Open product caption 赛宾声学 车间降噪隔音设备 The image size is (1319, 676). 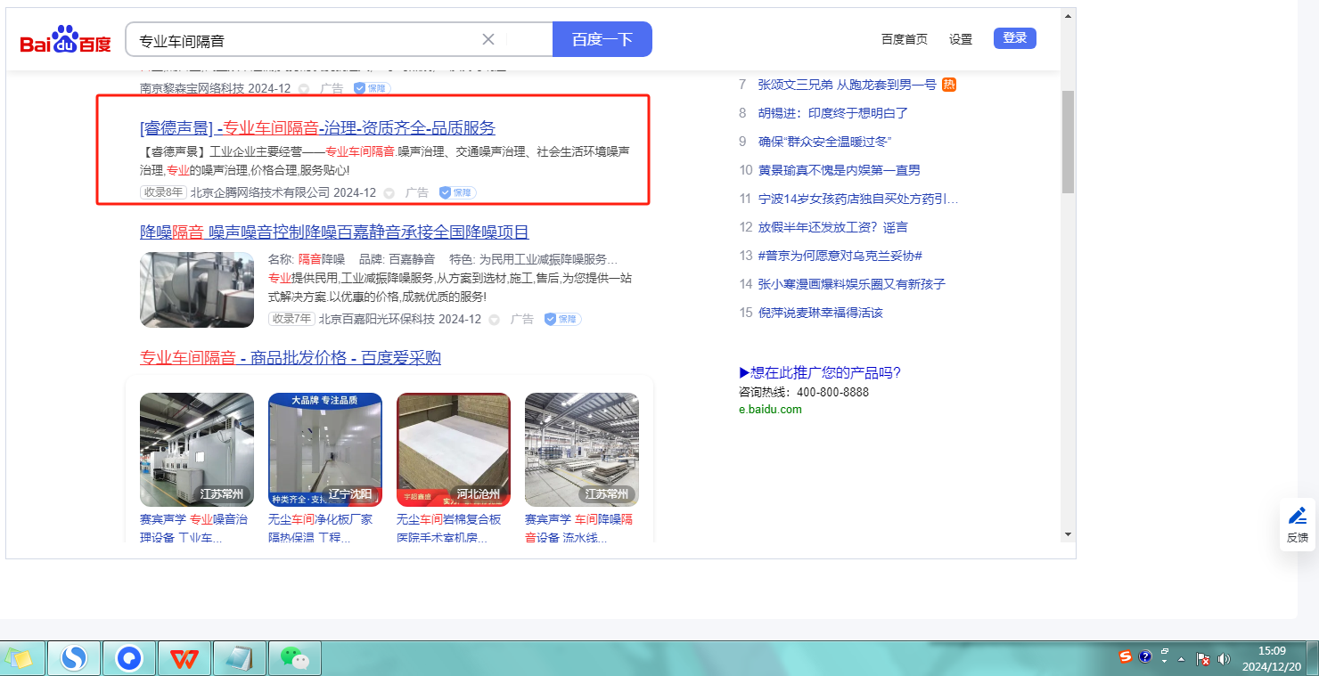tap(579, 528)
